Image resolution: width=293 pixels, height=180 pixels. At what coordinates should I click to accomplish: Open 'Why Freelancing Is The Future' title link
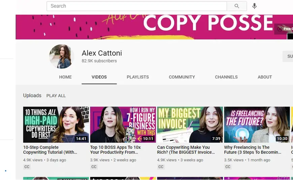tap(253, 150)
